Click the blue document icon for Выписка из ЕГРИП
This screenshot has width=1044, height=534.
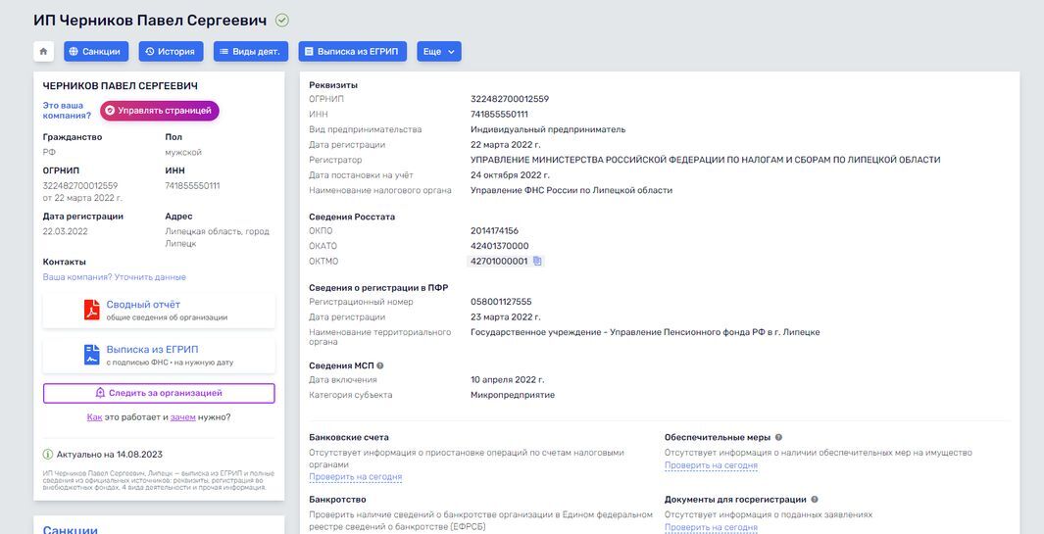pyautogui.click(x=91, y=355)
